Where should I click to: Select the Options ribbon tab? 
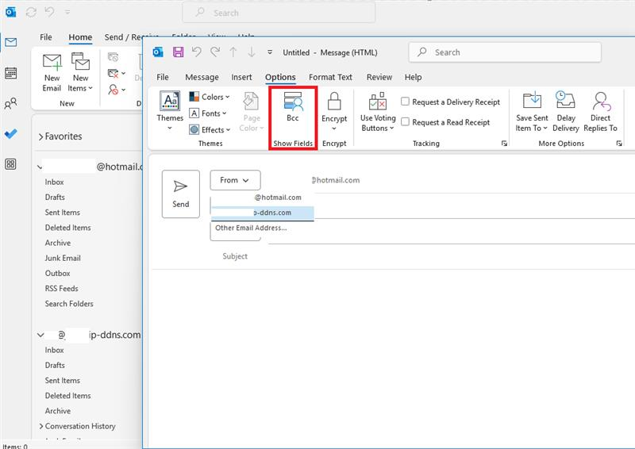tap(280, 77)
